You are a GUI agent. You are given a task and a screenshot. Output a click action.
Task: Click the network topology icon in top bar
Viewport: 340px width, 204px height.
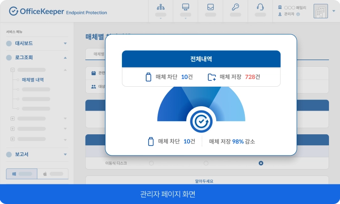point(161,7)
